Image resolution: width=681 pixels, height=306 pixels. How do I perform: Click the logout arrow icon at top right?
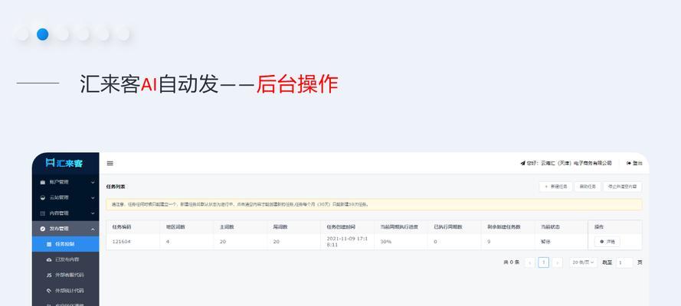pyautogui.click(x=628, y=164)
